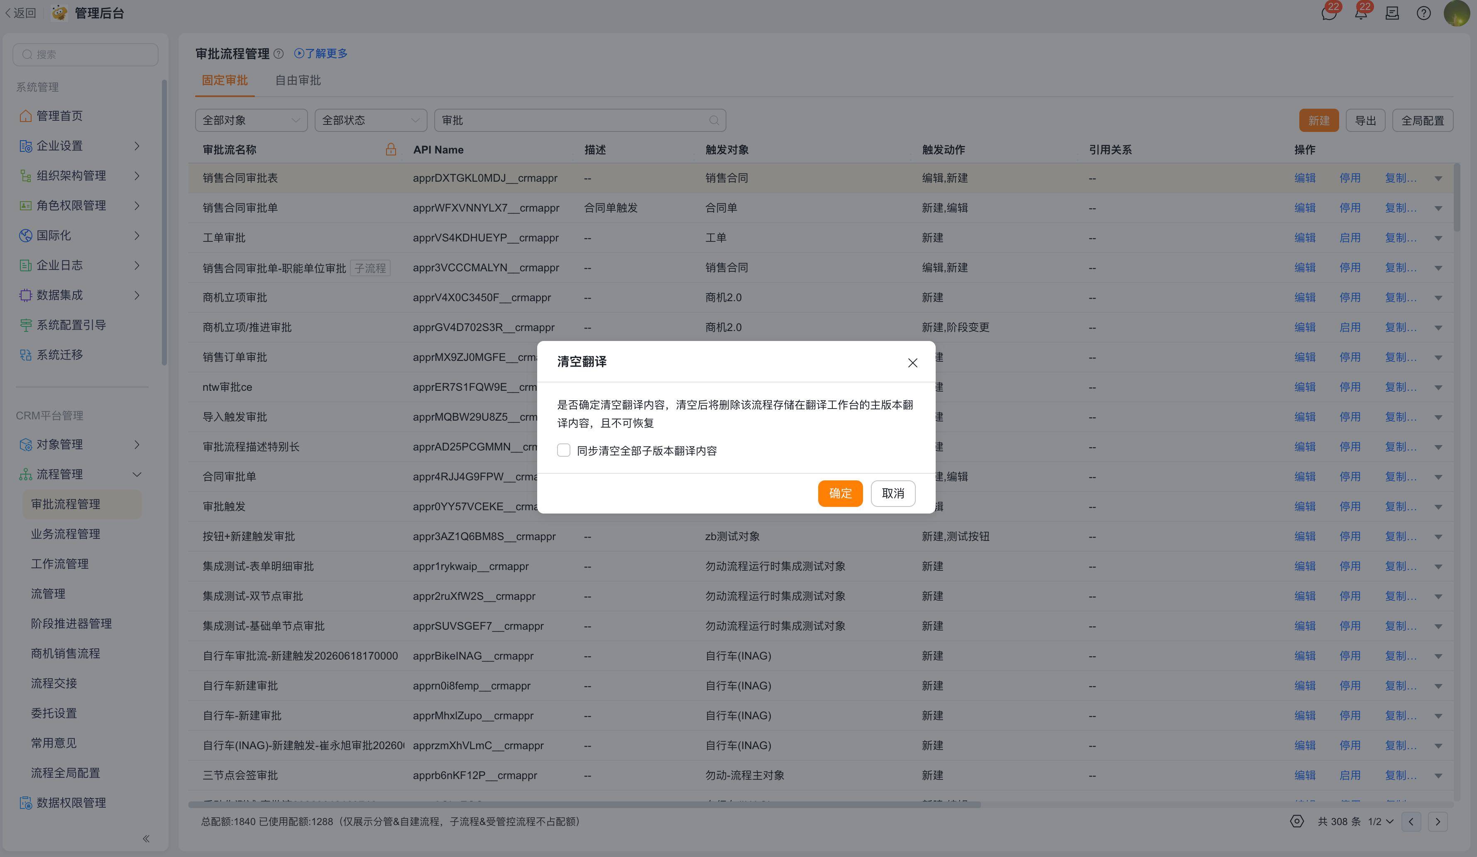Screen dimensions: 1477x857
Task: Open the chat messages icon
Action: click(1329, 13)
